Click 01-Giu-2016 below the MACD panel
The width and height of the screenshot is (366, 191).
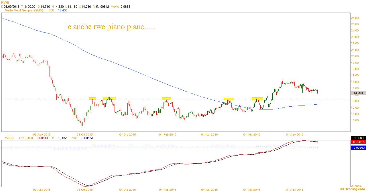[252, 189]
